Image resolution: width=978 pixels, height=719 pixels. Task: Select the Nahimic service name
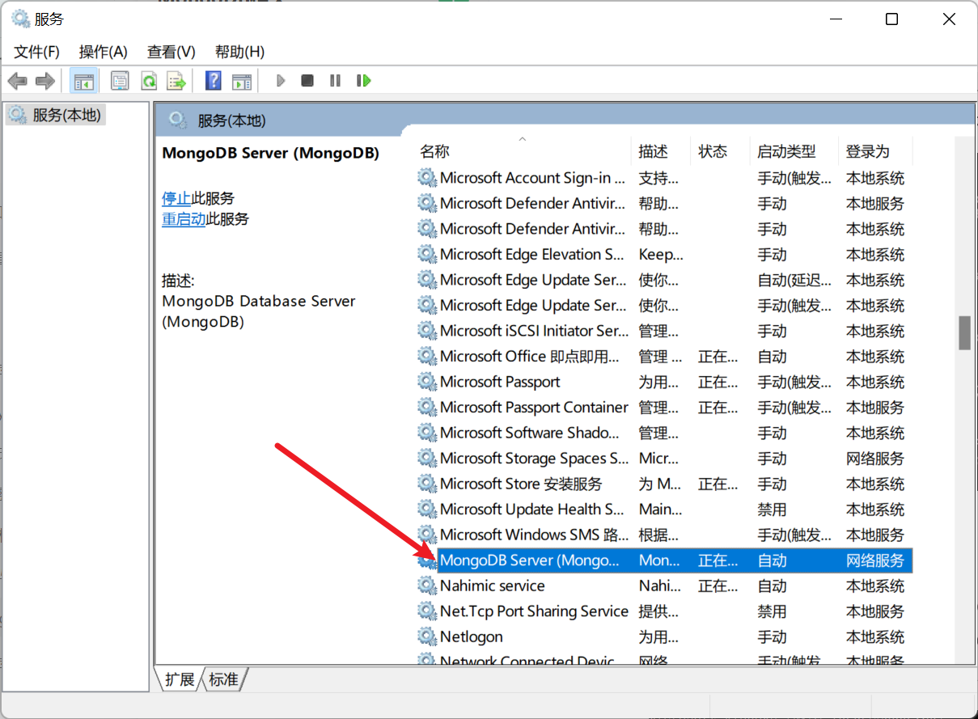493,586
